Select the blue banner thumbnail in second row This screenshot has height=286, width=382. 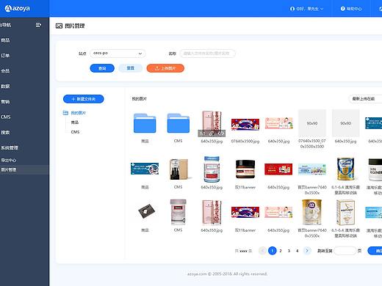click(x=145, y=169)
